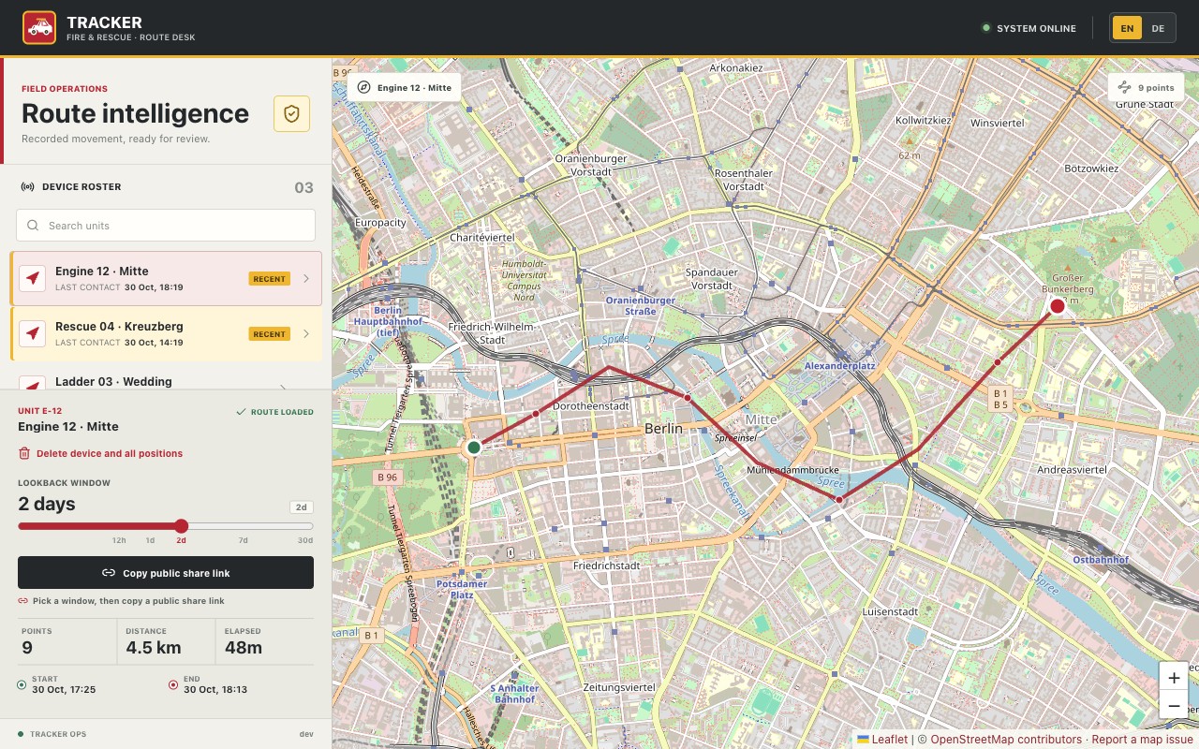Click the trash icon for device deletion
This screenshot has width=1199, height=749.
click(24, 453)
